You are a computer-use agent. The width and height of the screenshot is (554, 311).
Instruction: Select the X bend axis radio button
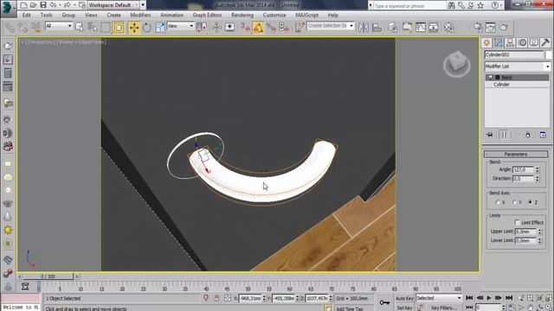499,202
